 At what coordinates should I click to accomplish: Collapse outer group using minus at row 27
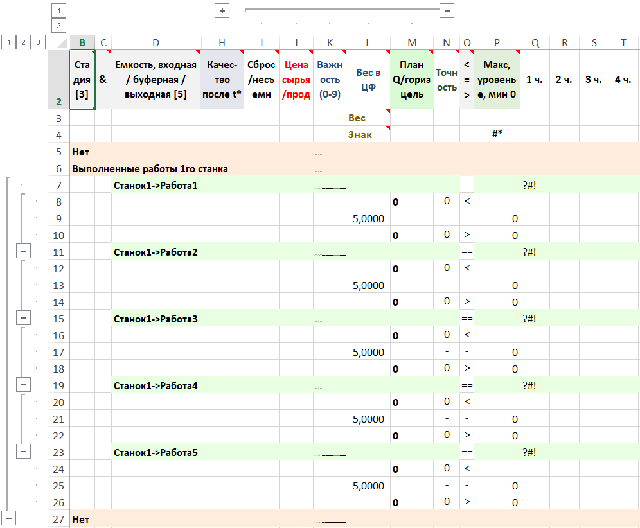[x=9, y=519]
